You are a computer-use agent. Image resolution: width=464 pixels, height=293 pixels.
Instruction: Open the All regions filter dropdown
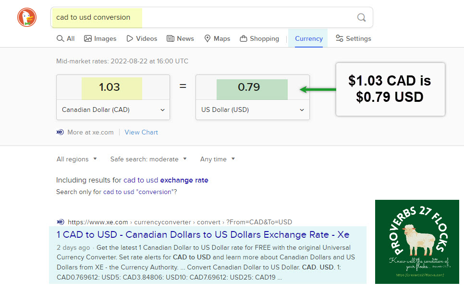76,159
